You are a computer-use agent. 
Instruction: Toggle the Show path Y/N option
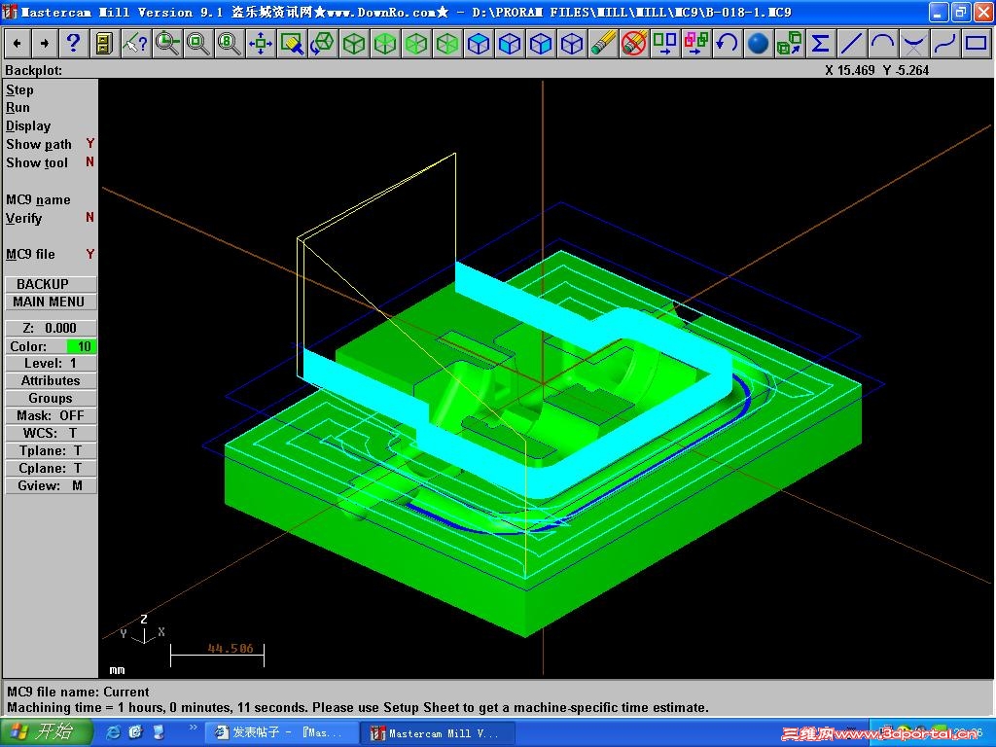coord(50,144)
